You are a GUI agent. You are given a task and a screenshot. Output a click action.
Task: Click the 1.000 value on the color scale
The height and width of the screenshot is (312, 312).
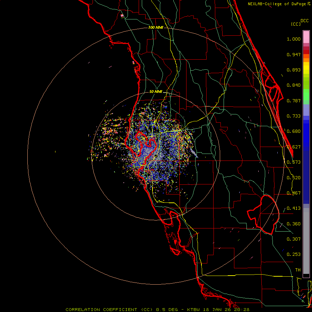tap(294, 39)
